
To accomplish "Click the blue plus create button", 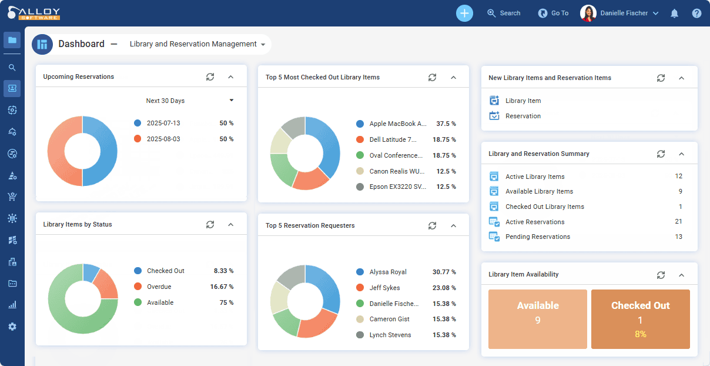I will coord(464,13).
